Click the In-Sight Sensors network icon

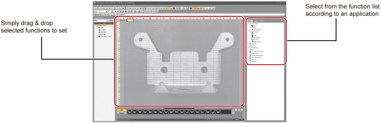click(x=97, y=25)
